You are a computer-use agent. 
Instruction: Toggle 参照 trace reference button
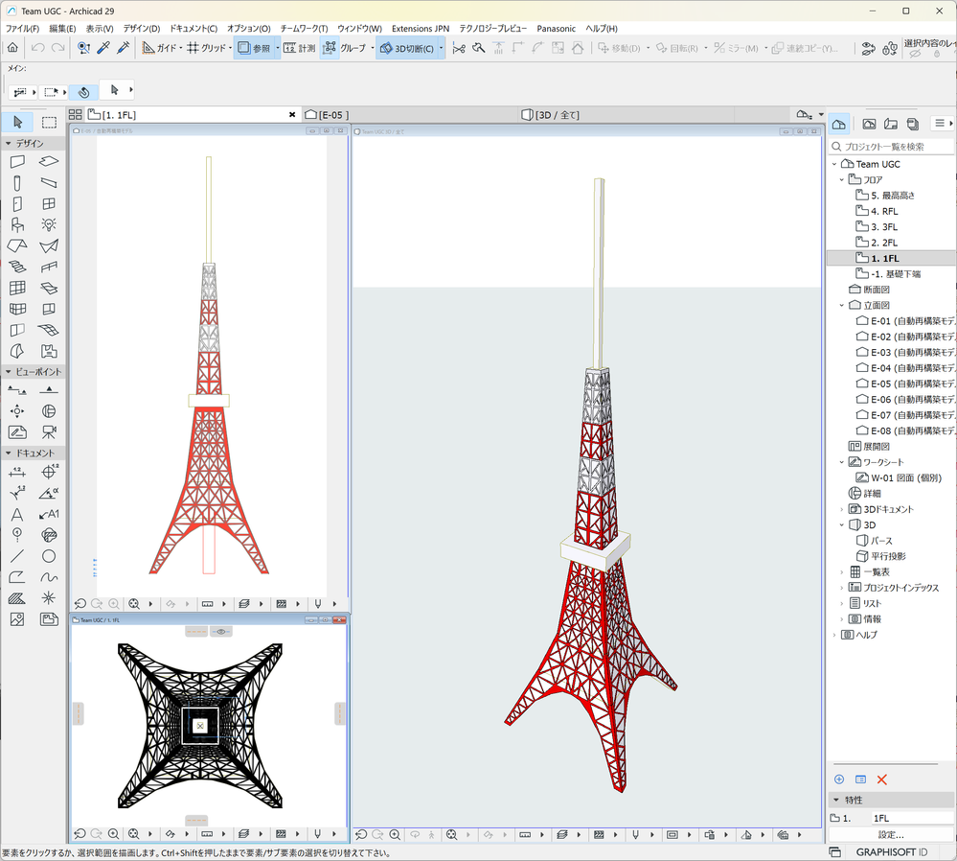tap(254, 48)
